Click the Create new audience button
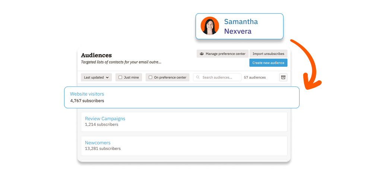 [x=268, y=63]
